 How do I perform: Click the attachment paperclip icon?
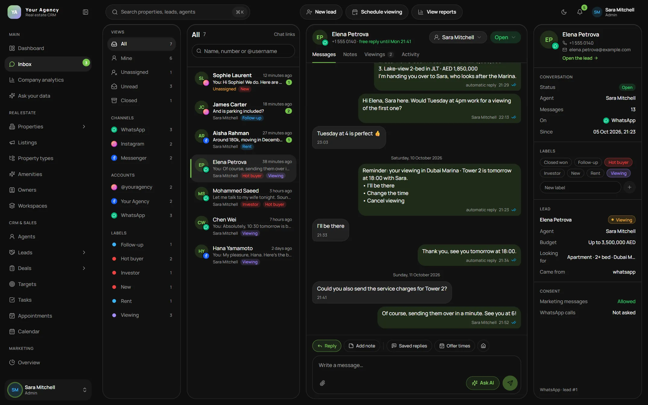coord(322,383)
